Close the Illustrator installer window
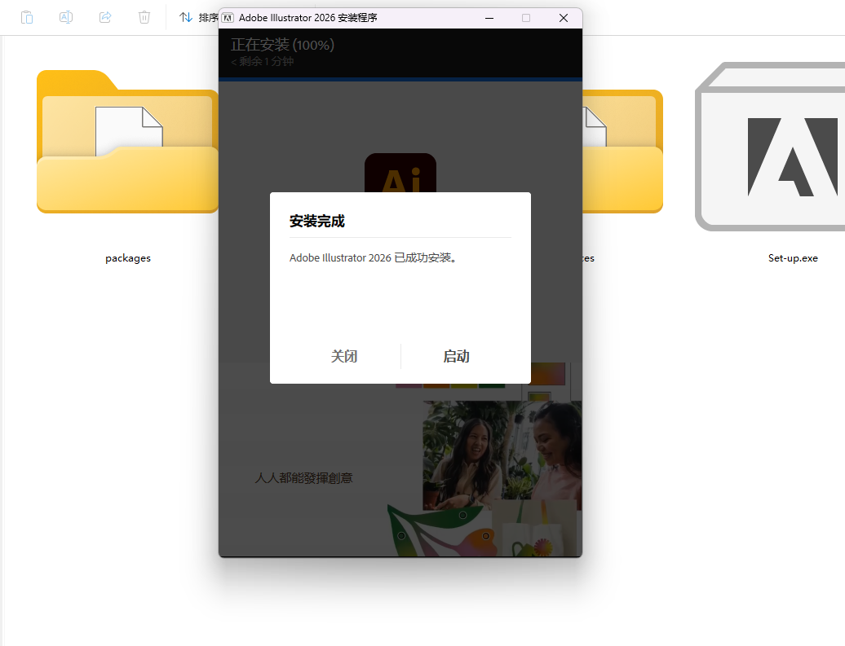Image resolution: width=845 pixels, height=646 pixels. [x=564, y=18]
